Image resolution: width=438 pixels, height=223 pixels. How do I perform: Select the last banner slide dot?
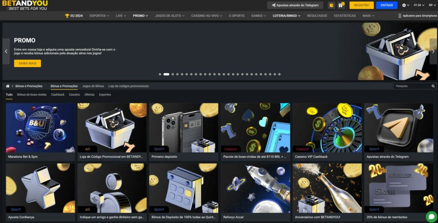pyautogui.click(x=279, y=74)
